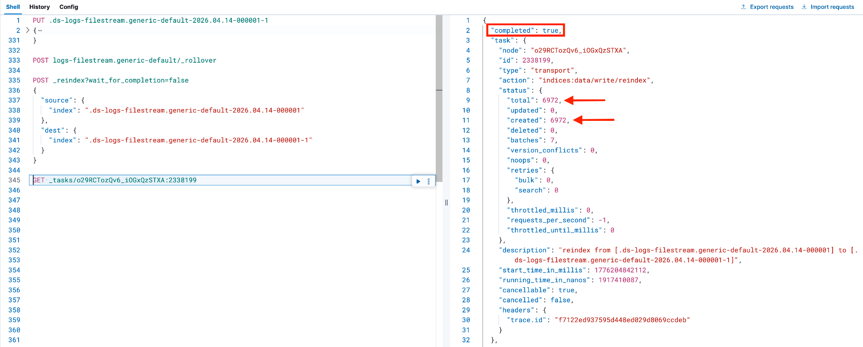863x347 pixels.
Task: Click the dest index value in editor
Action: click(x=198, y=140)
